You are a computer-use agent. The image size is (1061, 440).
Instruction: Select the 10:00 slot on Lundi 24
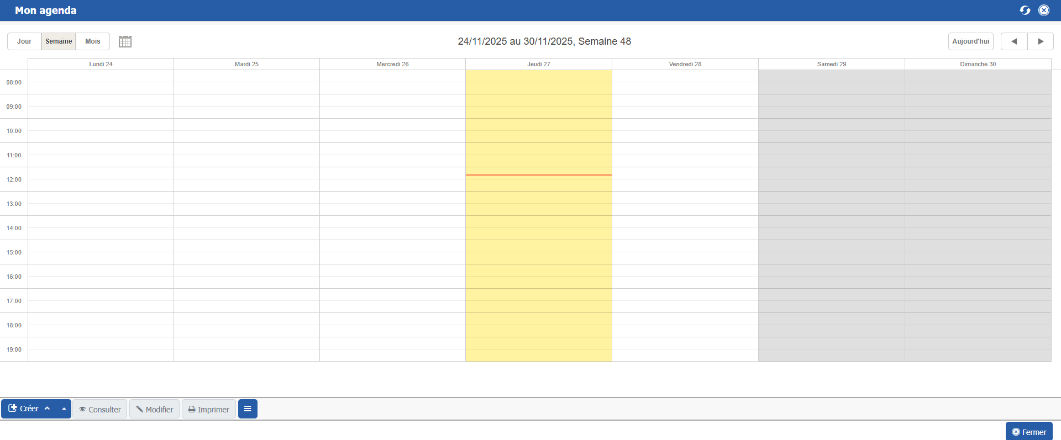click(x=101, y=131)
